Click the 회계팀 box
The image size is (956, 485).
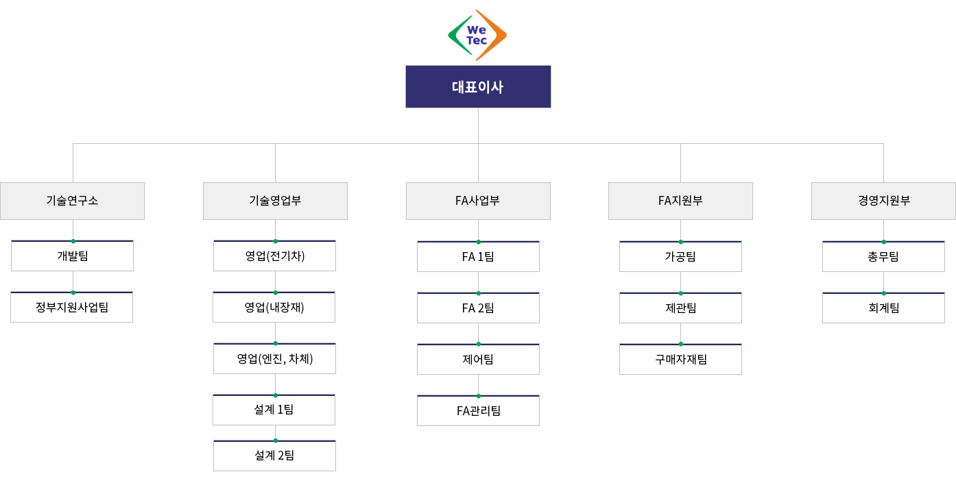(883, 308)
